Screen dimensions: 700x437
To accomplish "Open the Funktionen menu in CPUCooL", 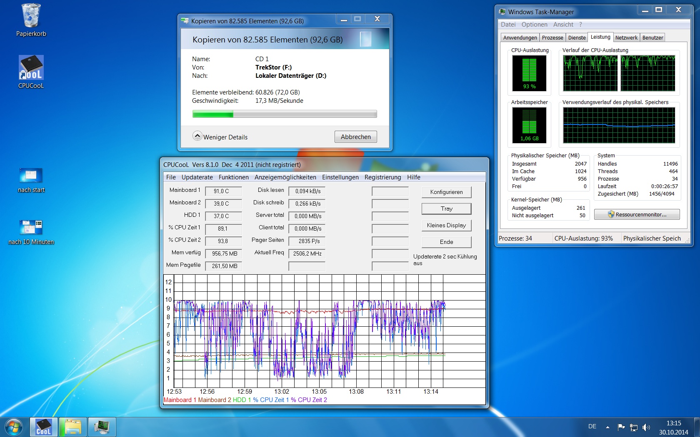I will pyautogui.click(x=233, y=177).
